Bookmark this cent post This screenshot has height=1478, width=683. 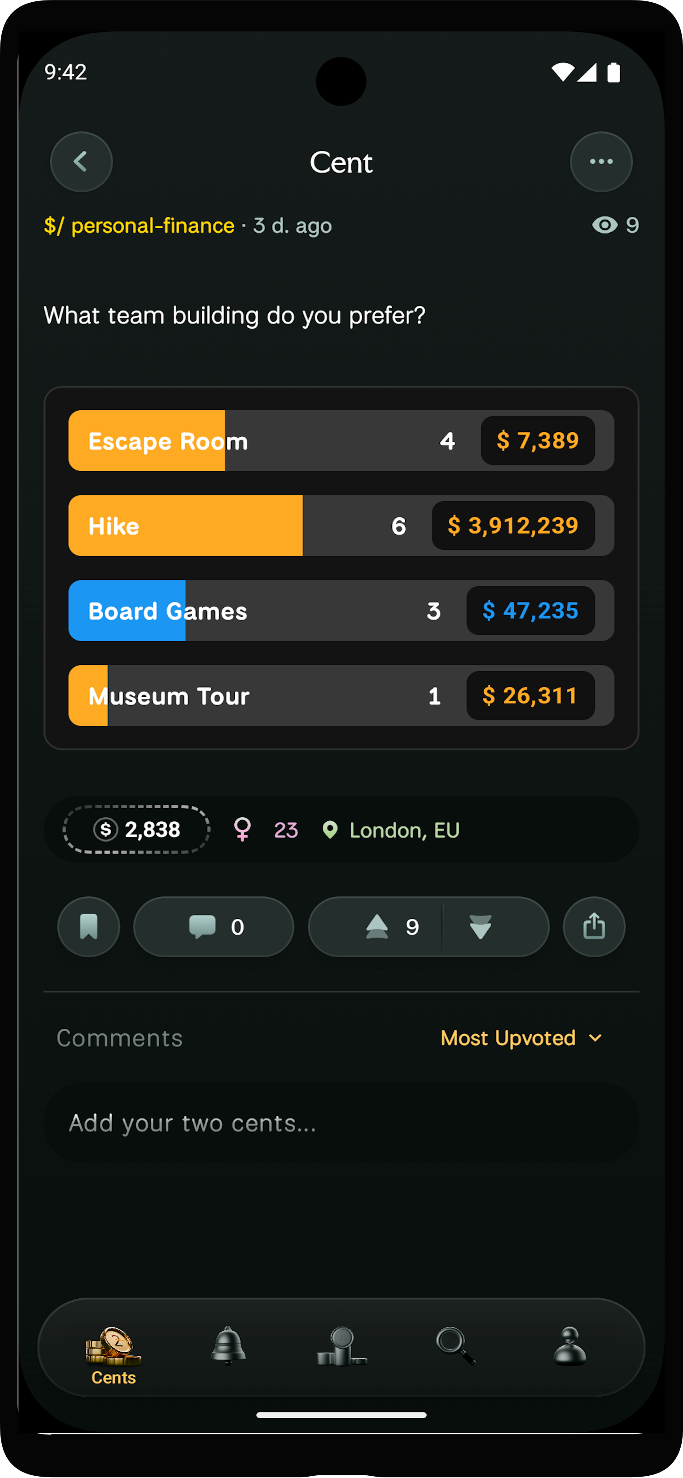89,927
